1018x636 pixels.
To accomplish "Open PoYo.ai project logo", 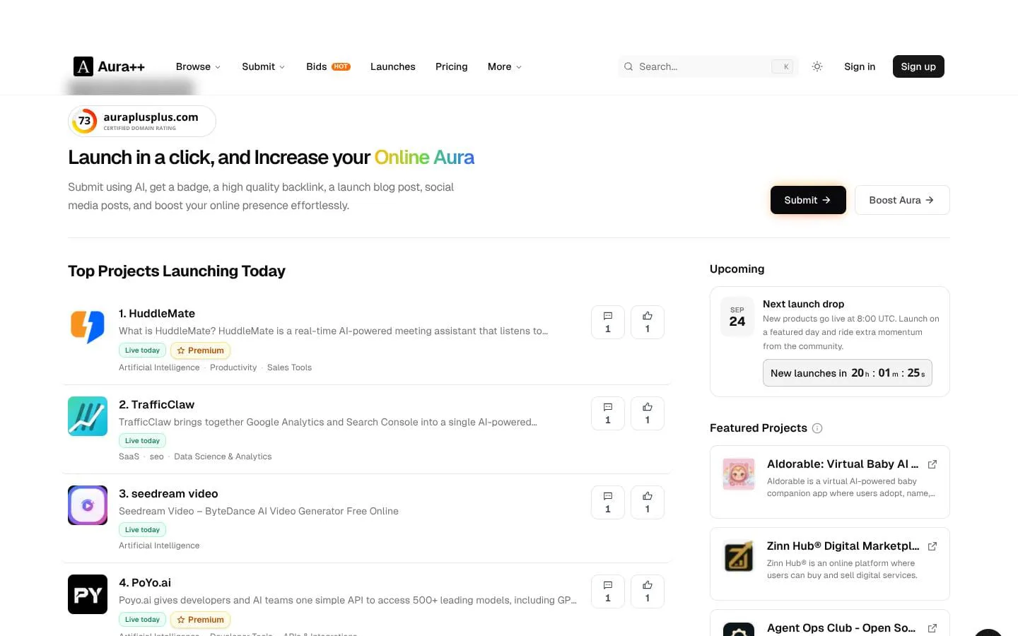I will 88,594.
